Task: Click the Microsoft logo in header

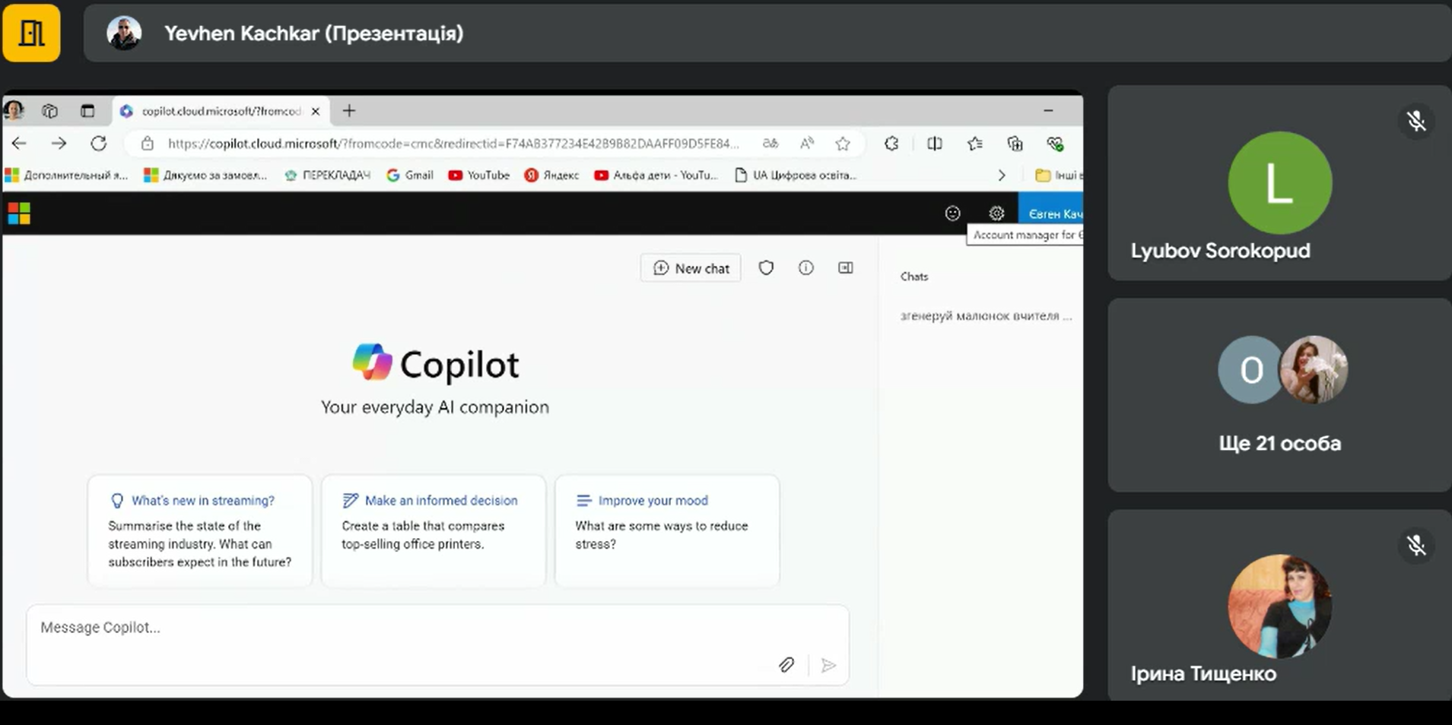Action: pos(19,214)
